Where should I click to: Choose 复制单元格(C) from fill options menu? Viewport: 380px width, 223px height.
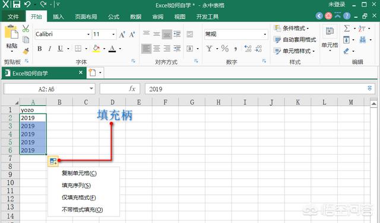79,173
